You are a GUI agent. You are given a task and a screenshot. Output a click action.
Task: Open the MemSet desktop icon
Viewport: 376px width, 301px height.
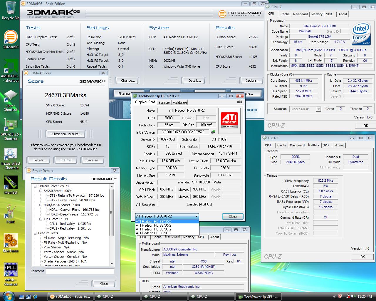(x=11, y=185)
